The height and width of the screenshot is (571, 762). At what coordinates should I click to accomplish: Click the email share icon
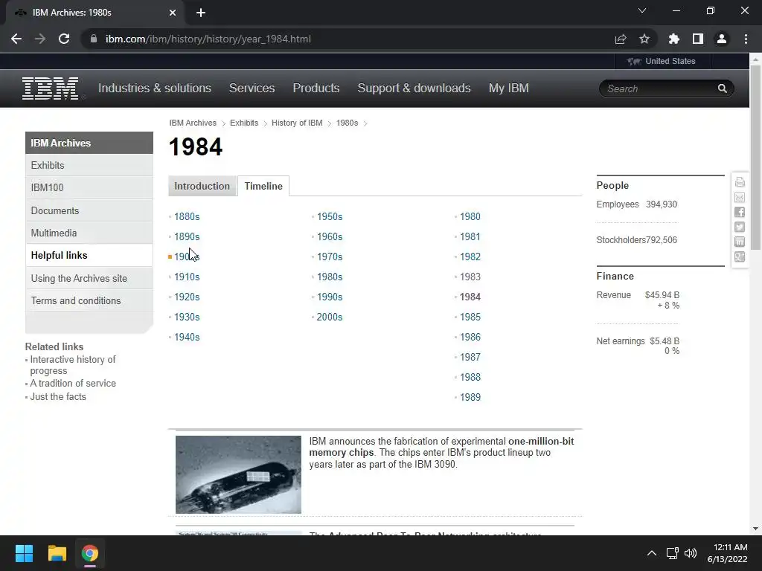740,197
